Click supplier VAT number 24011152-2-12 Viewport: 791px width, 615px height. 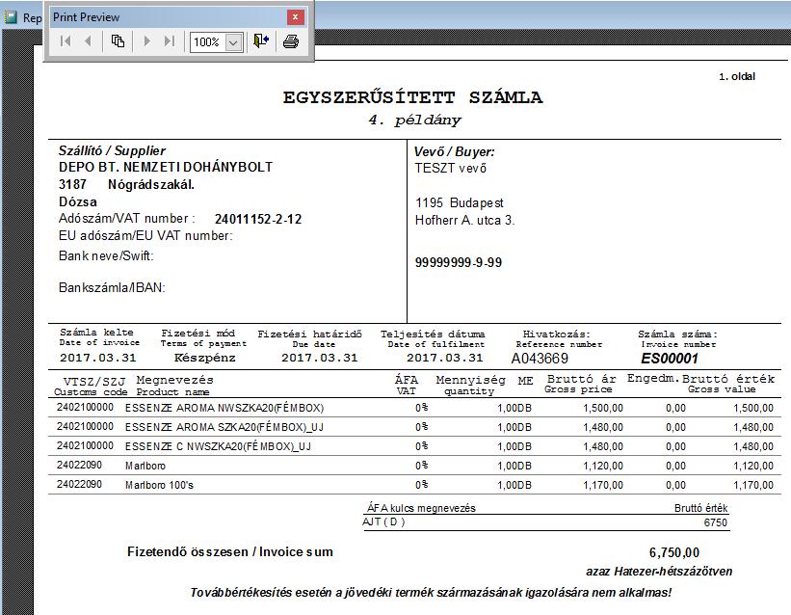[x=258, y=219]
